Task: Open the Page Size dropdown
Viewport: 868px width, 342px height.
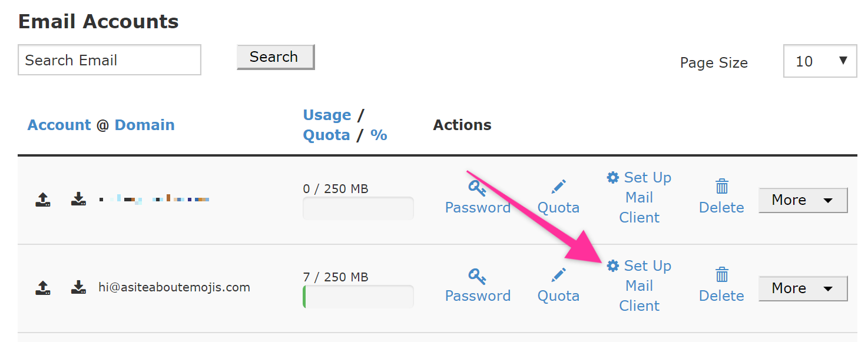Action: pyautogui.click(x=820, y=61)
